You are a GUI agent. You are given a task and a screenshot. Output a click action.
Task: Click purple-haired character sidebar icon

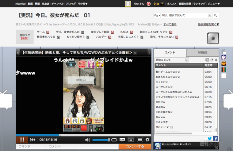coord(224,57)
